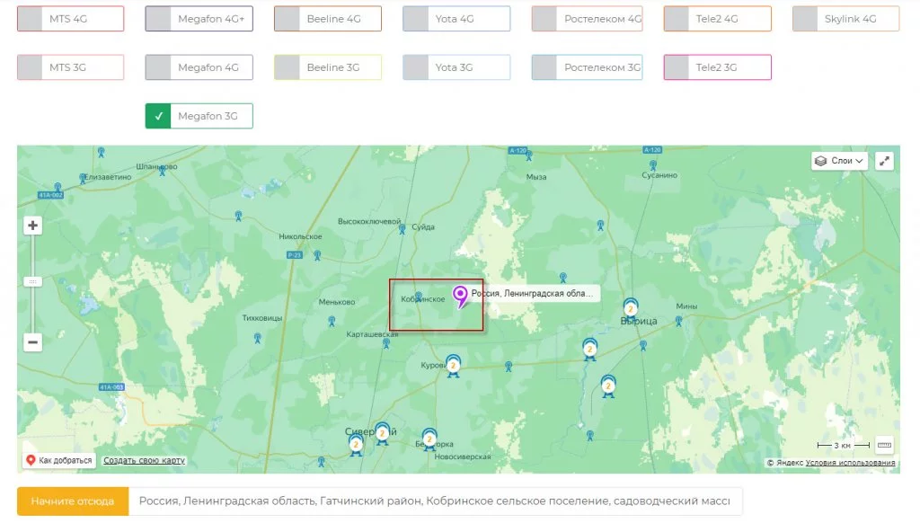
Task: Click the tower marker at Шпаньково
Action: tap(163, 171)
